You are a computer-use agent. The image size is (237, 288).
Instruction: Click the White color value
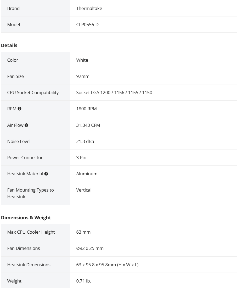point(82,60)
